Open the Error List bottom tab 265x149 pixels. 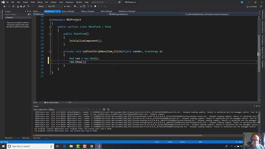(x=37, y=138)
